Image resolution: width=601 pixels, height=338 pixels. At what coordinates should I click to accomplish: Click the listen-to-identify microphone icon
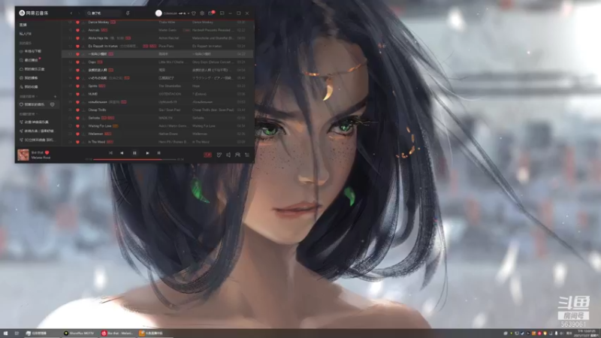coord(128,13)
